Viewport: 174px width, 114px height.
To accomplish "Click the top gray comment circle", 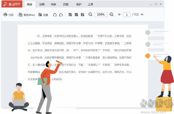I will 148,33.
